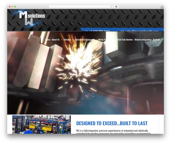Click 'DESIGNED TO EXCEED...BUILT TO LAST' heading
171x144 pixels.
(x=112, y=123)
